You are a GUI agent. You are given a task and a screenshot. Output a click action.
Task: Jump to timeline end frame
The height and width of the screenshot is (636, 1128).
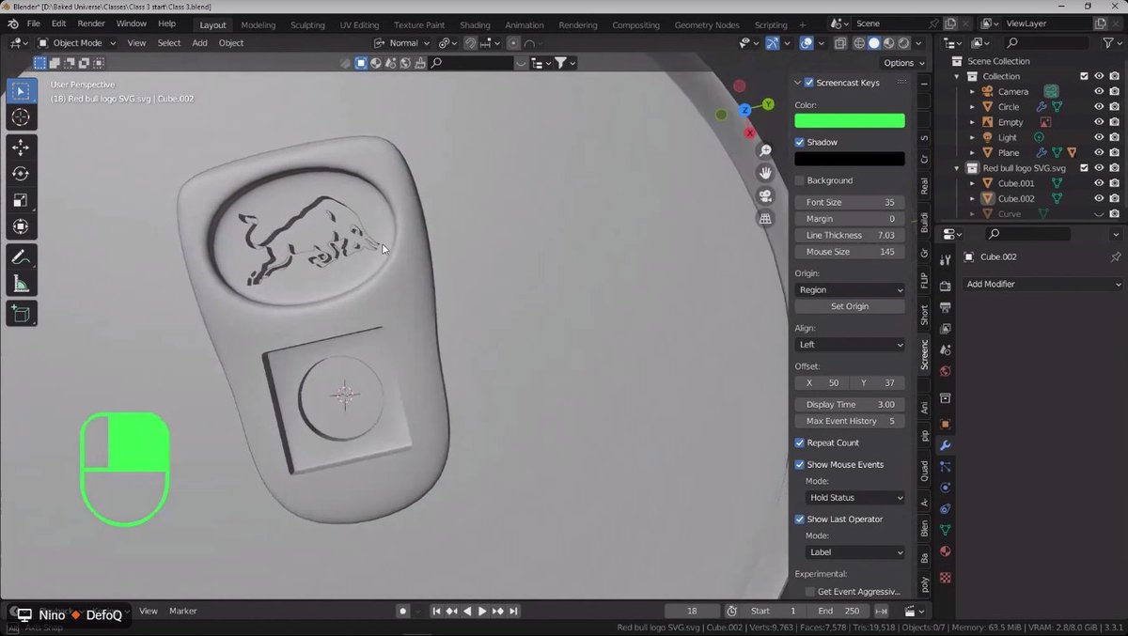click(x=513, y=612)
